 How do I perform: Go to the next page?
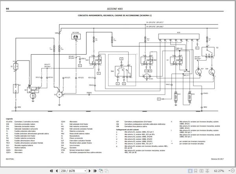tap(90, 171)
